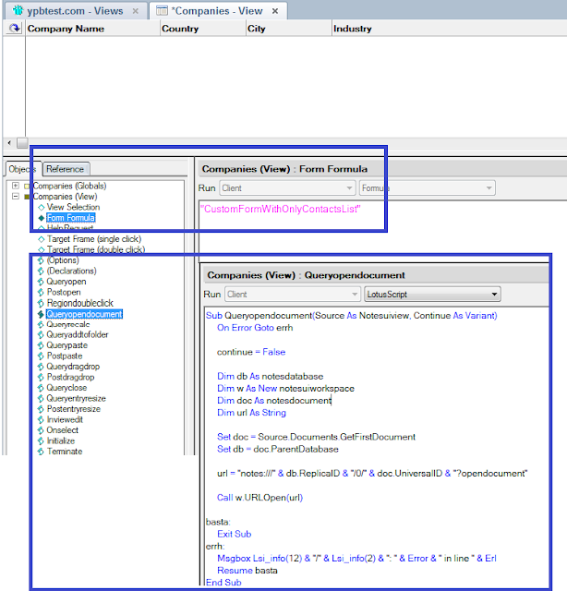Screen dimensions: 567x591
Task: Click scroll icon beside Queryopendocument
Action: (41, 314)
